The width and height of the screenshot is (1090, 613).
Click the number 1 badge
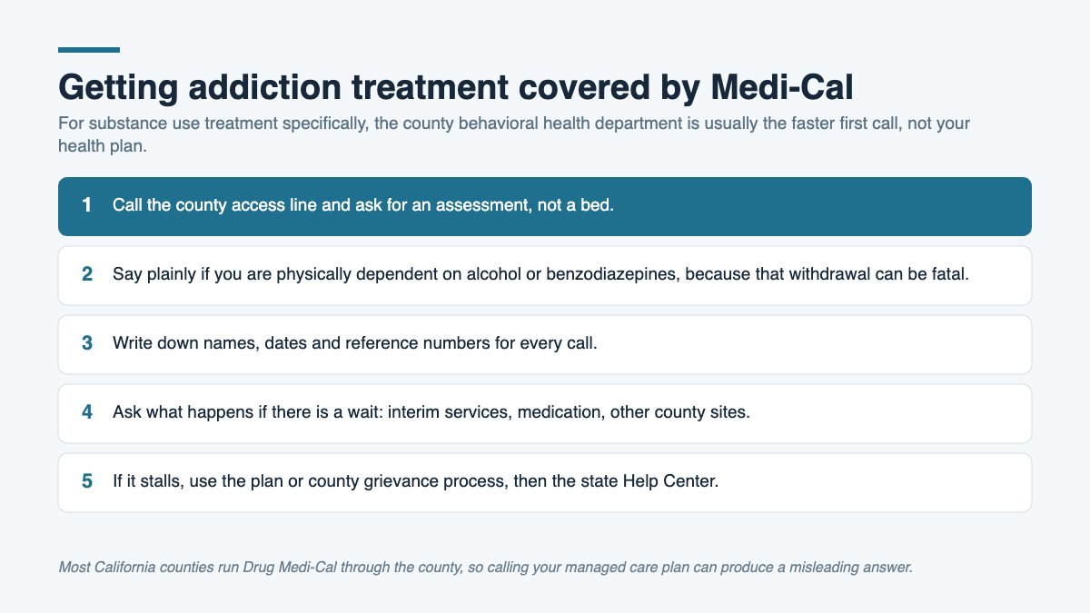tap(87, 205)
